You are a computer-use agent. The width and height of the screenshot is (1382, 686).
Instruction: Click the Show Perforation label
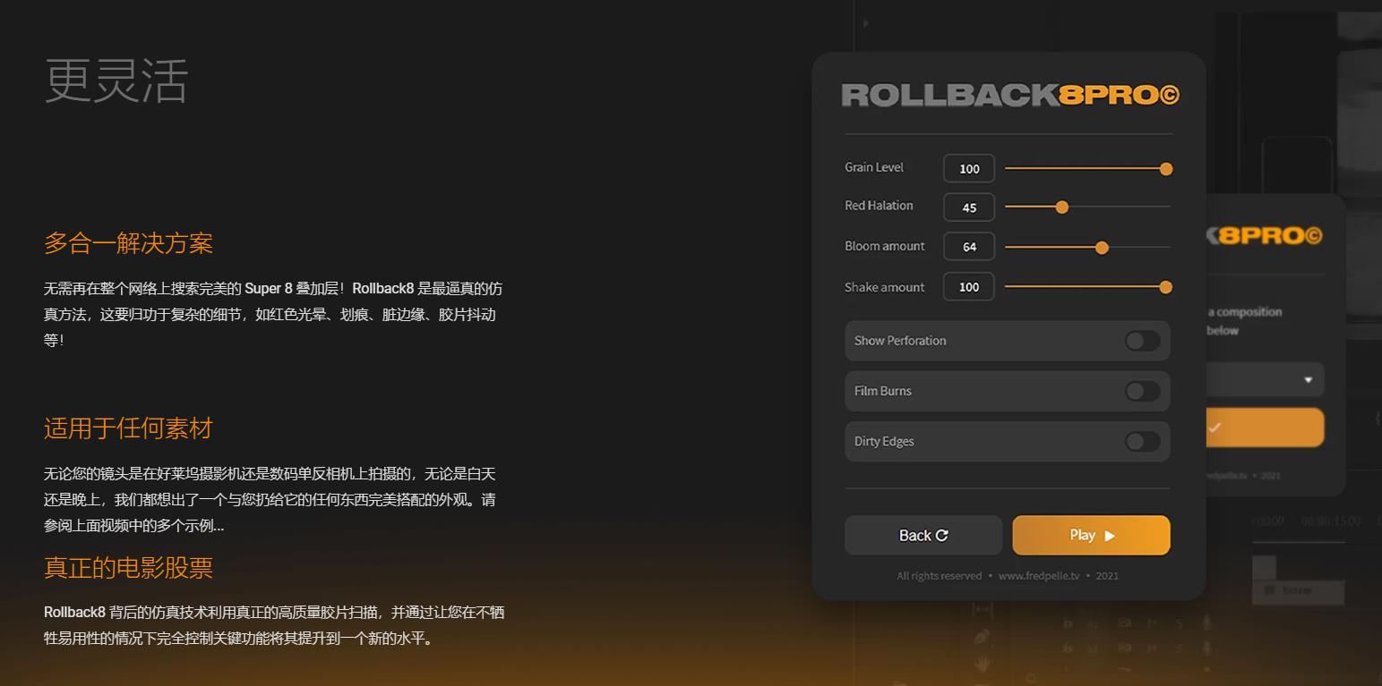click(x=900, y=341)
